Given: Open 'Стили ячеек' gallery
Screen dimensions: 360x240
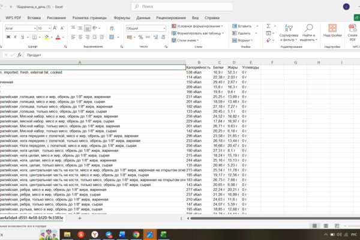Looking at the screenshot, I should [185, 40].
